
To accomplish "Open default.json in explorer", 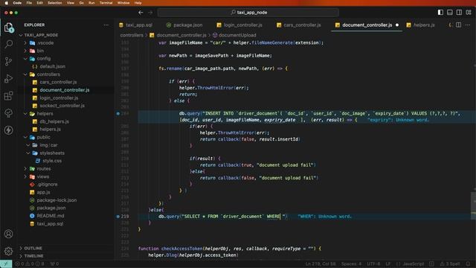I will tap(53, 66).
